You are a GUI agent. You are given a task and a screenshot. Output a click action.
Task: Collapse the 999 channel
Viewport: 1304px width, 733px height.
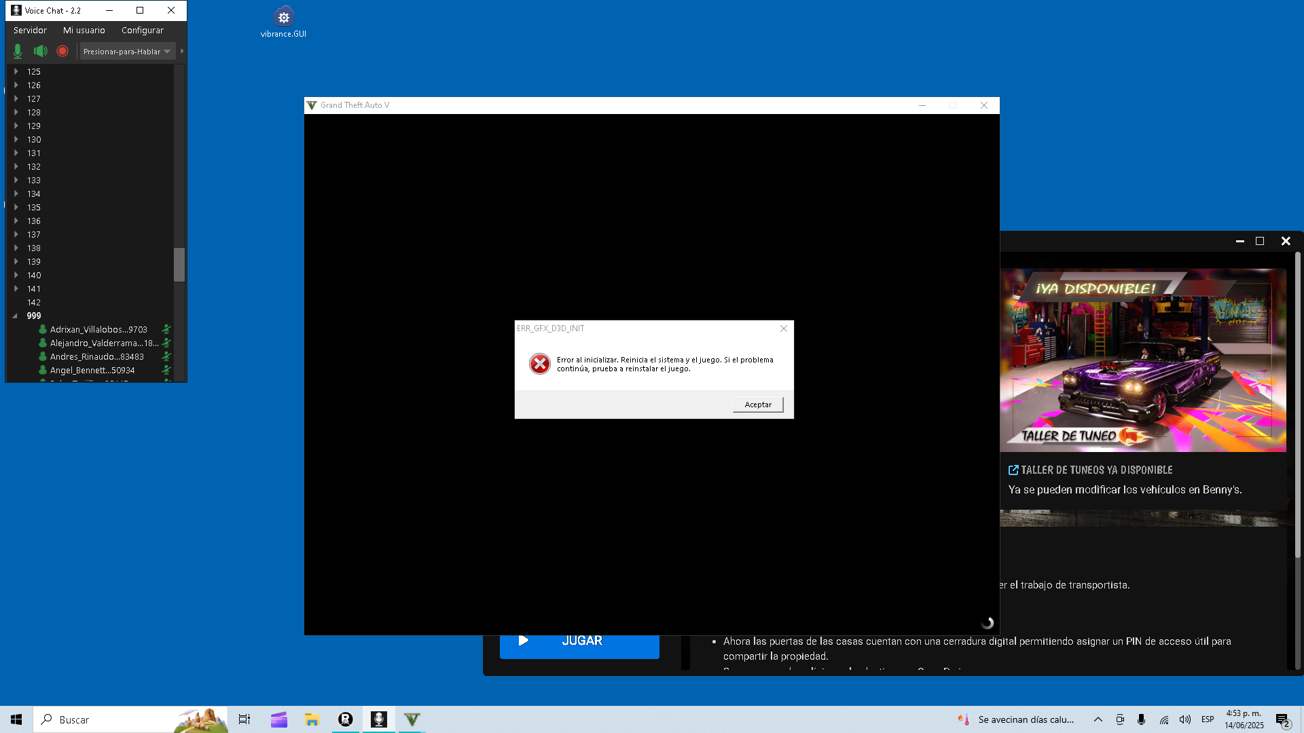point(15,316)
